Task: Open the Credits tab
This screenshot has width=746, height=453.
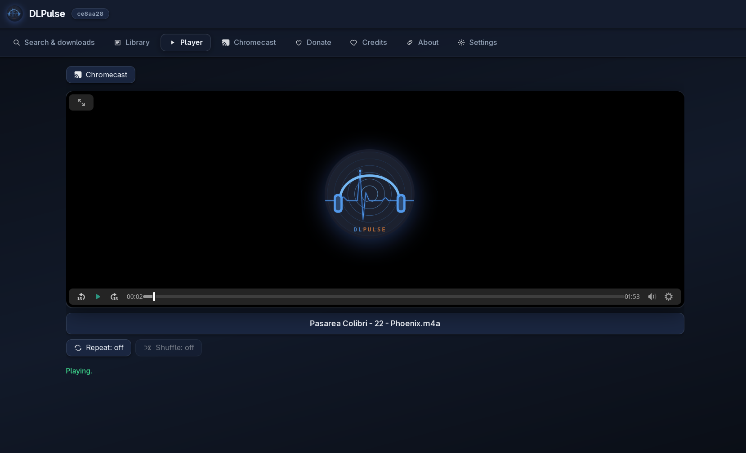Action: click(x=368, y=43)
